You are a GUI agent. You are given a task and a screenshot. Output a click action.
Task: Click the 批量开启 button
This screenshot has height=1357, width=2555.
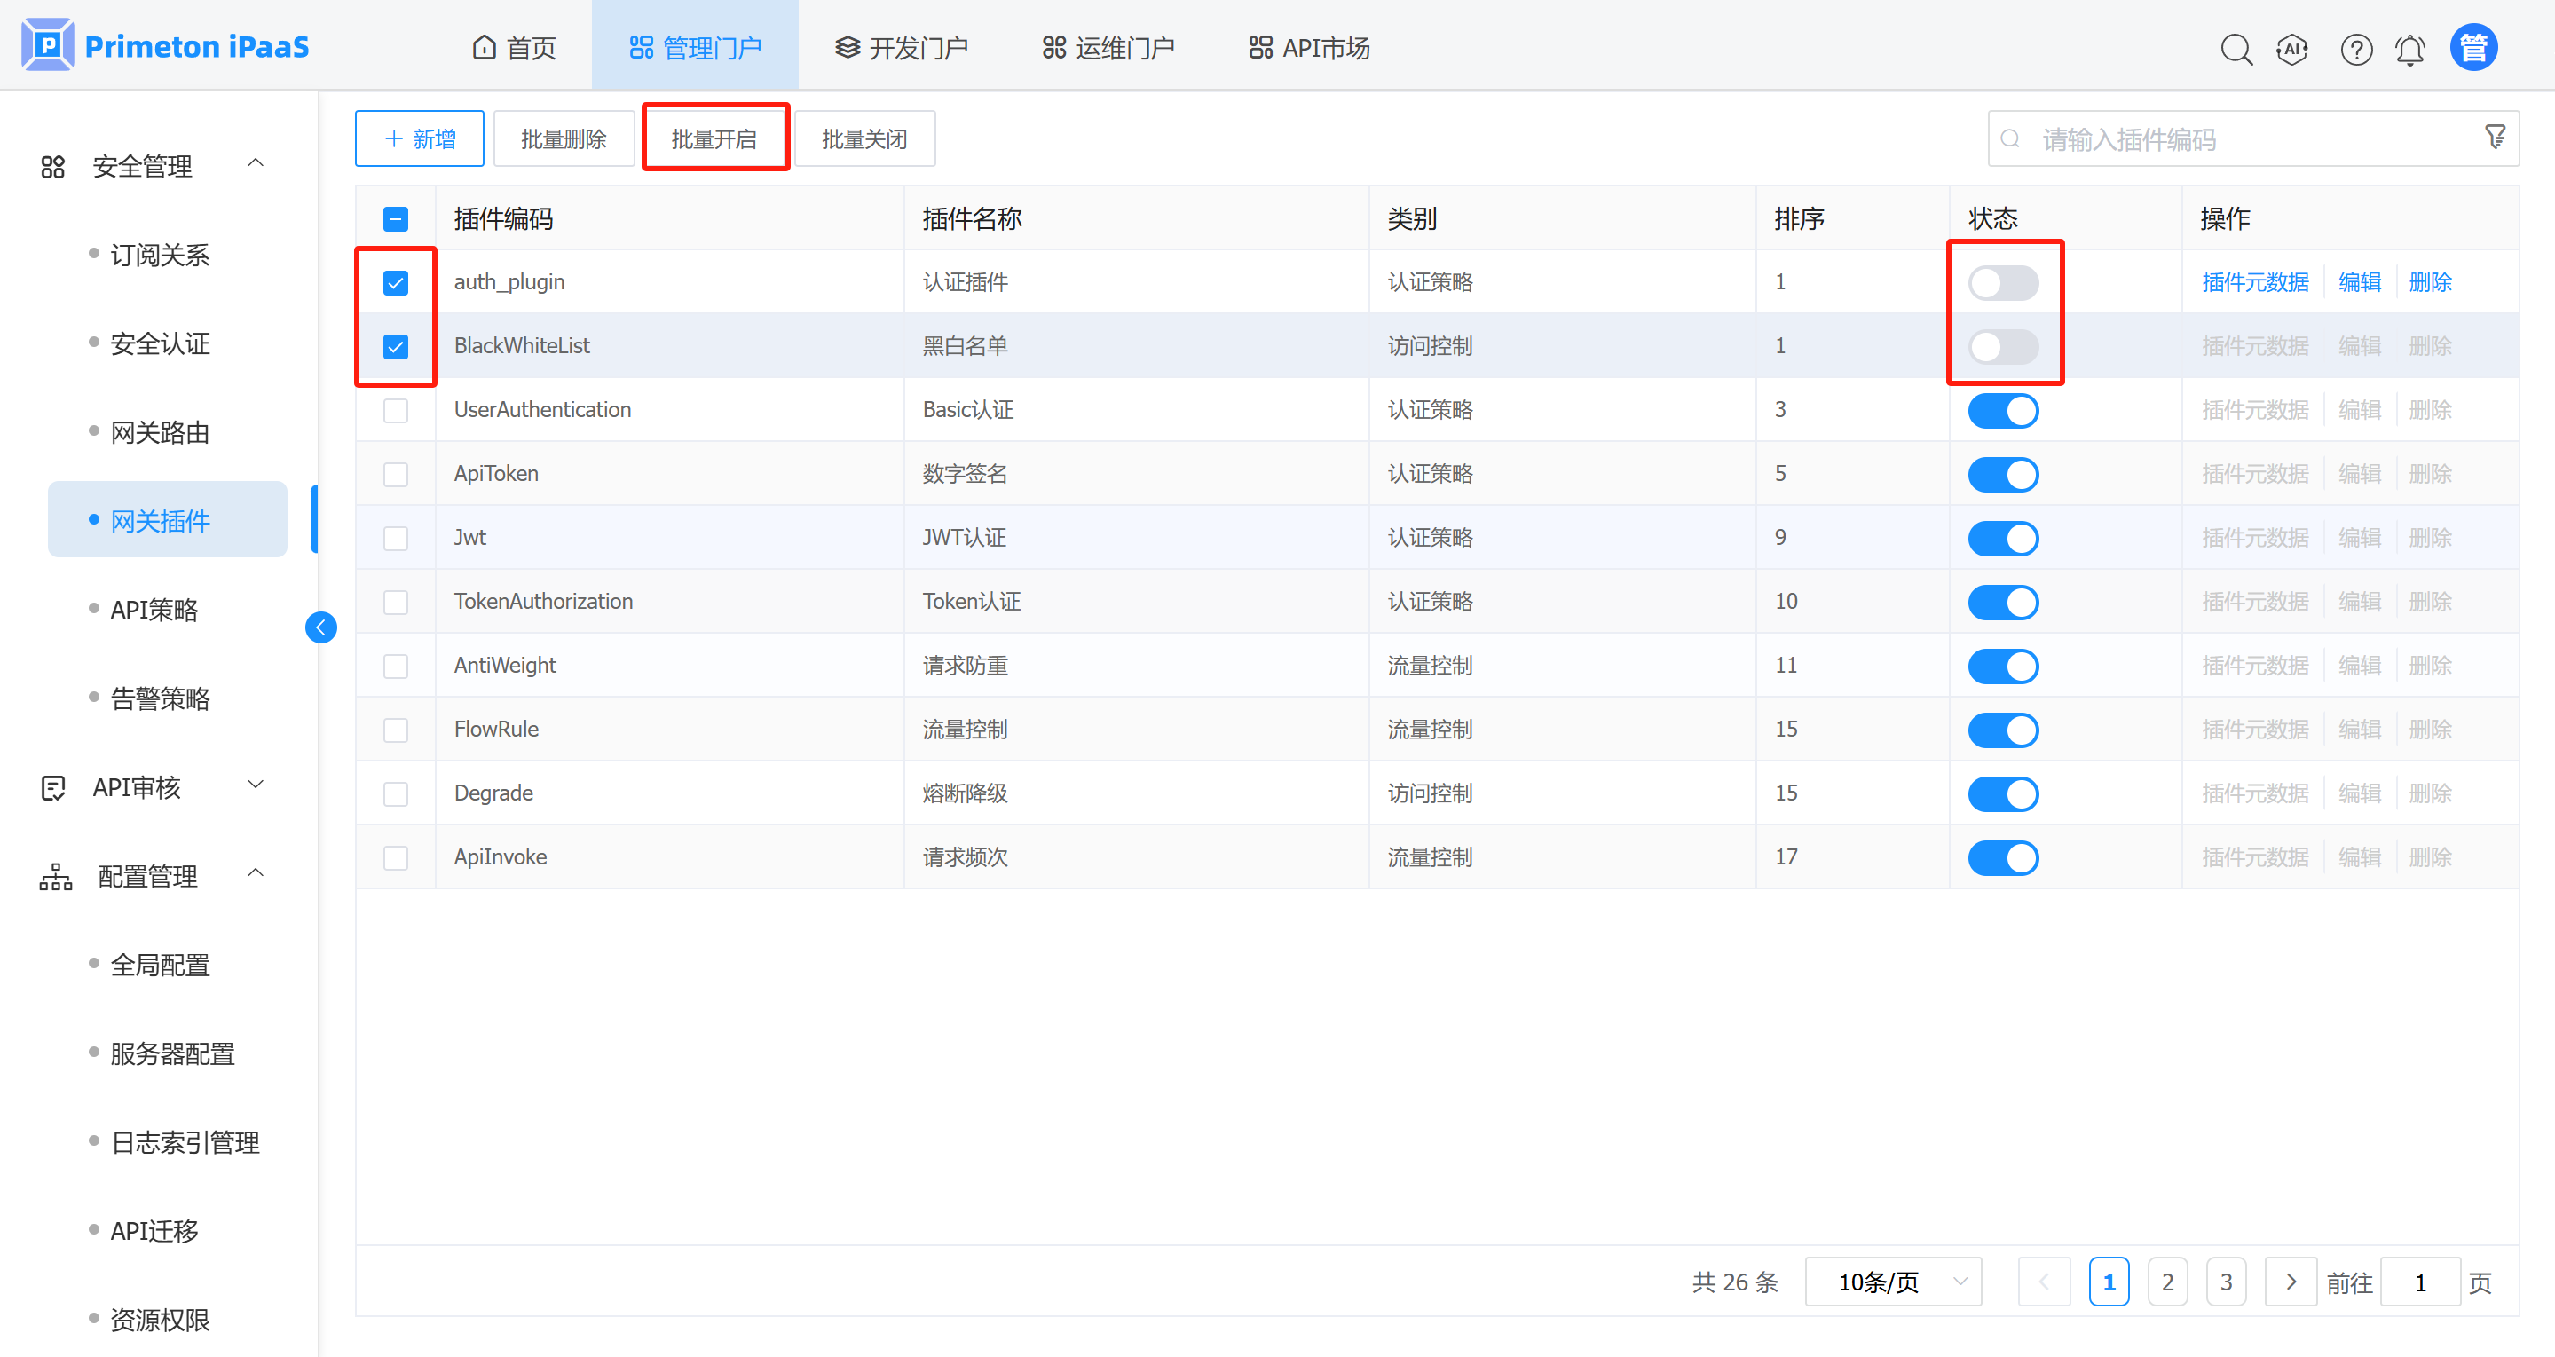click(x=714, y=138)
